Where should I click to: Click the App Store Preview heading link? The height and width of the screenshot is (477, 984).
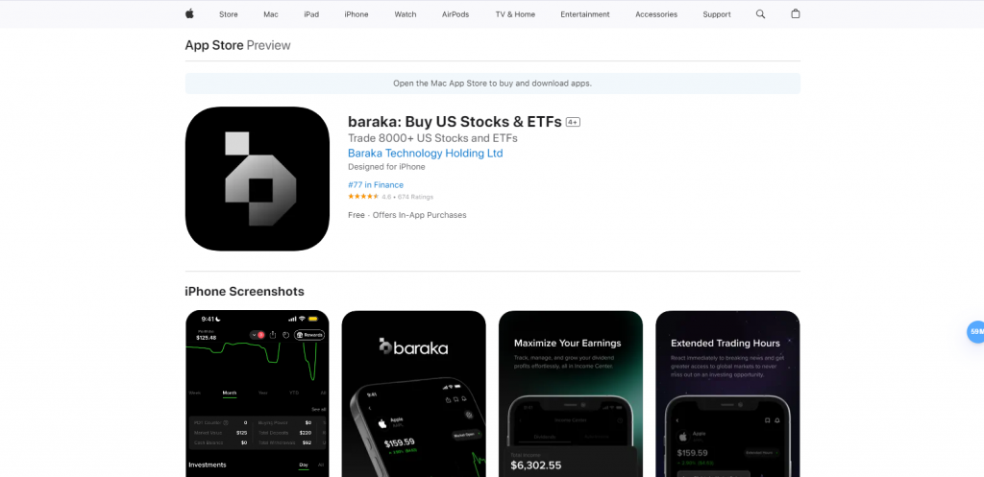(x=238, y=45)
